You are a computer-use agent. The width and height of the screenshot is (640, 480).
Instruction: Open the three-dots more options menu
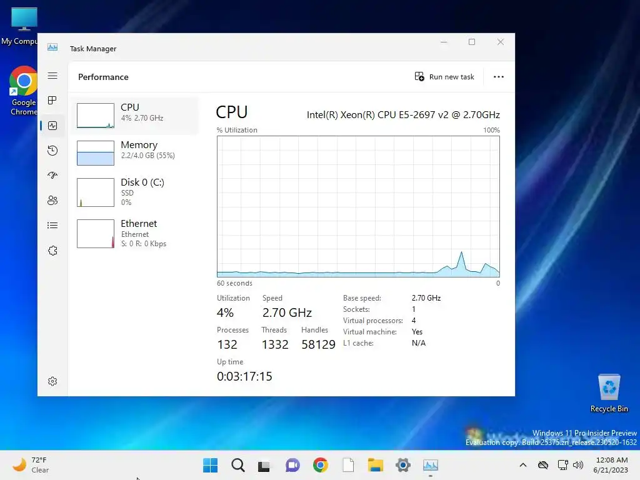tap(498, 77)
